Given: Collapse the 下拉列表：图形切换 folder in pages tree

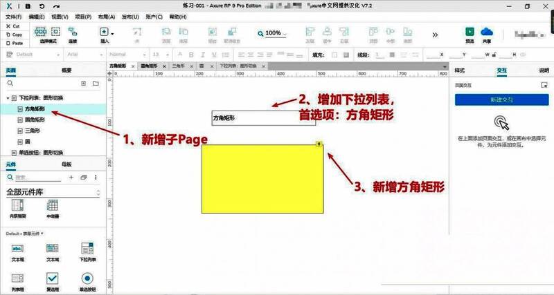Looking at the screenshot, I should 8,98.
